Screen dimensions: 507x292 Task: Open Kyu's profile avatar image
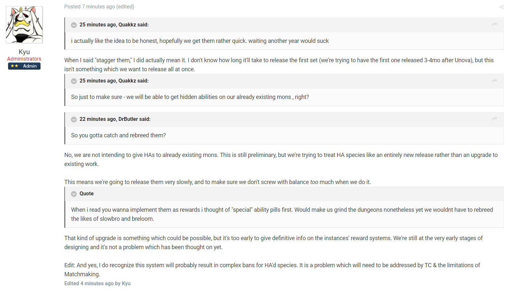[x=24, y=25]
